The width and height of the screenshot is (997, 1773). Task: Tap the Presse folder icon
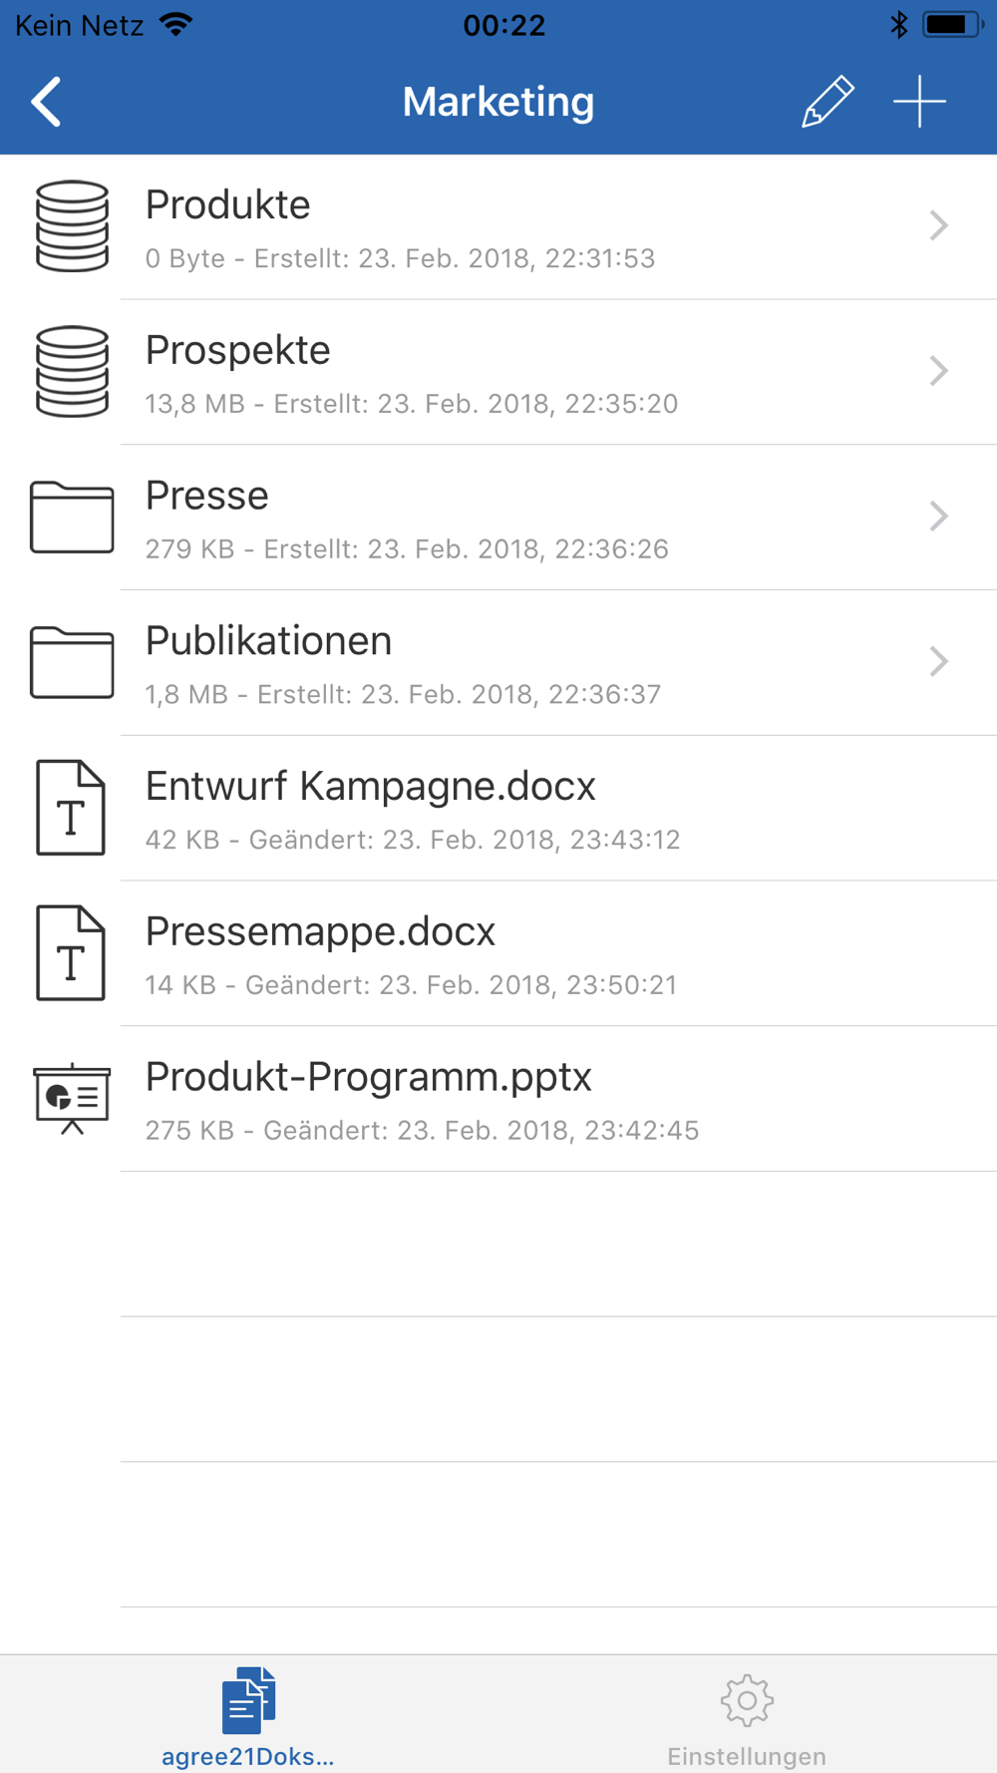coord(72,517)
